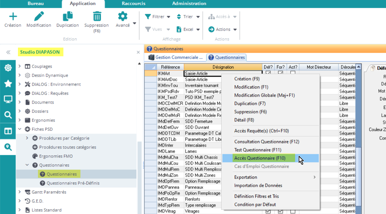
Task: Expand the Couplages tree node
Action: point(20,66)
